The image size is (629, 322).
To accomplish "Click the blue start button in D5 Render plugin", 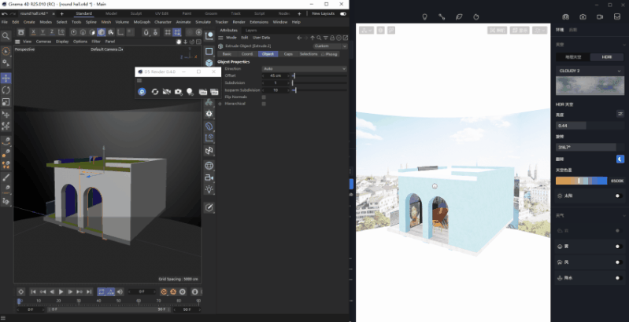I will [x=142, y=92].
